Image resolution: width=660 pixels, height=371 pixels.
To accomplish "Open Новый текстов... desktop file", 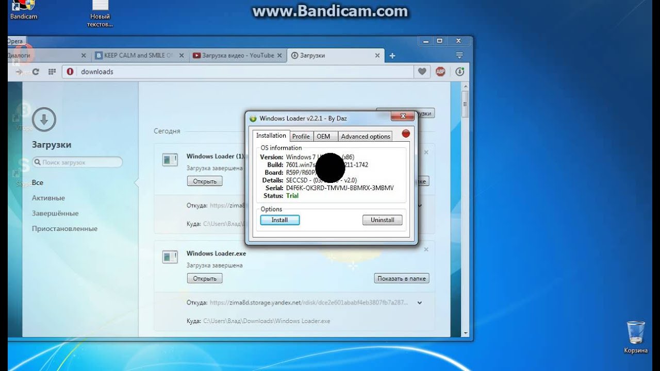I will 100,14.
